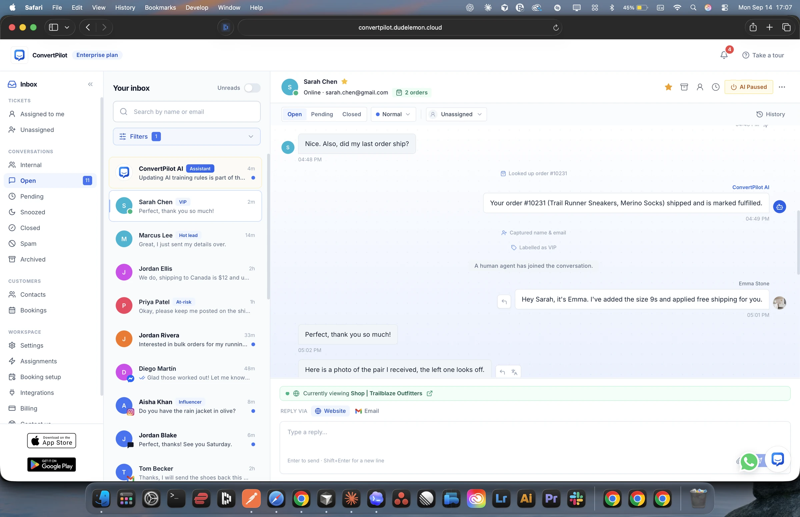Open Safari's Bookmarks menu
This screenshot has height=517, width=800.
(x=160, y=7)
